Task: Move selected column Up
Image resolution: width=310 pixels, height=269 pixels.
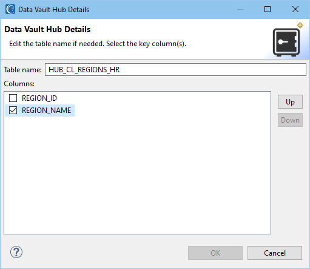Action: 290,102
